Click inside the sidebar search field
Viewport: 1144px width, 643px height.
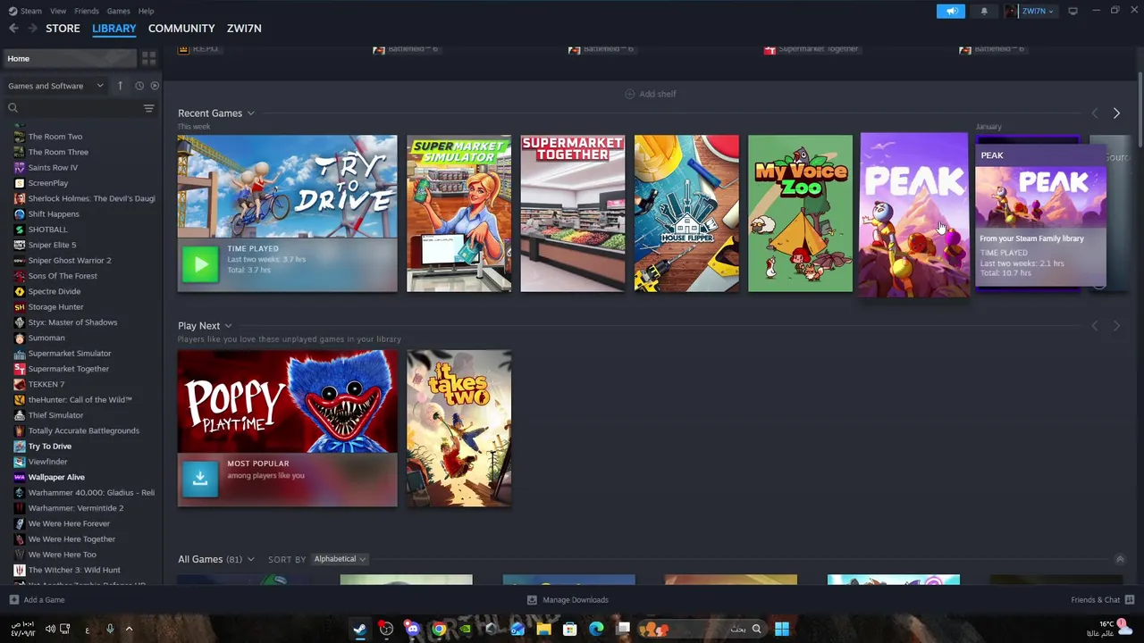(80, 108)
